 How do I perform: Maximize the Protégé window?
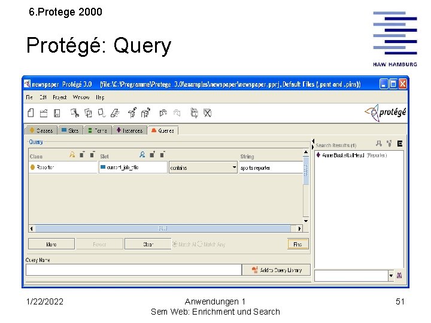coord(393,84)
